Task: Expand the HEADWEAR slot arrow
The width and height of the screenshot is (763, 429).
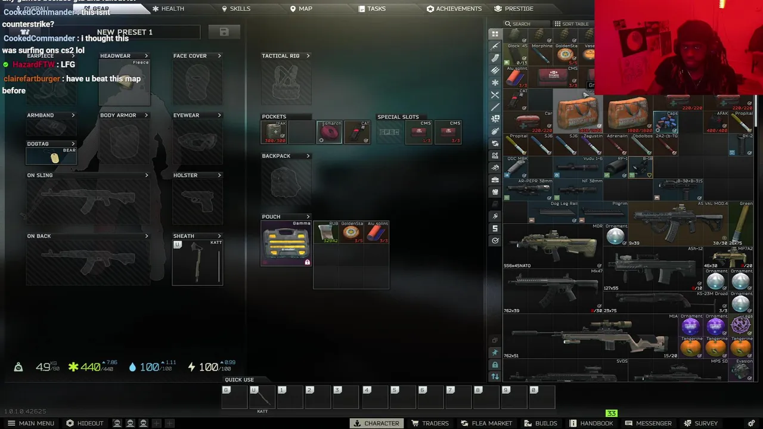Action: point(146,56)
